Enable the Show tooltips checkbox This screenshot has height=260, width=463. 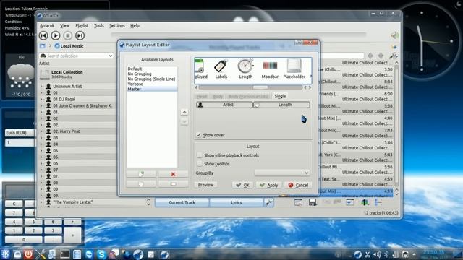200,164
